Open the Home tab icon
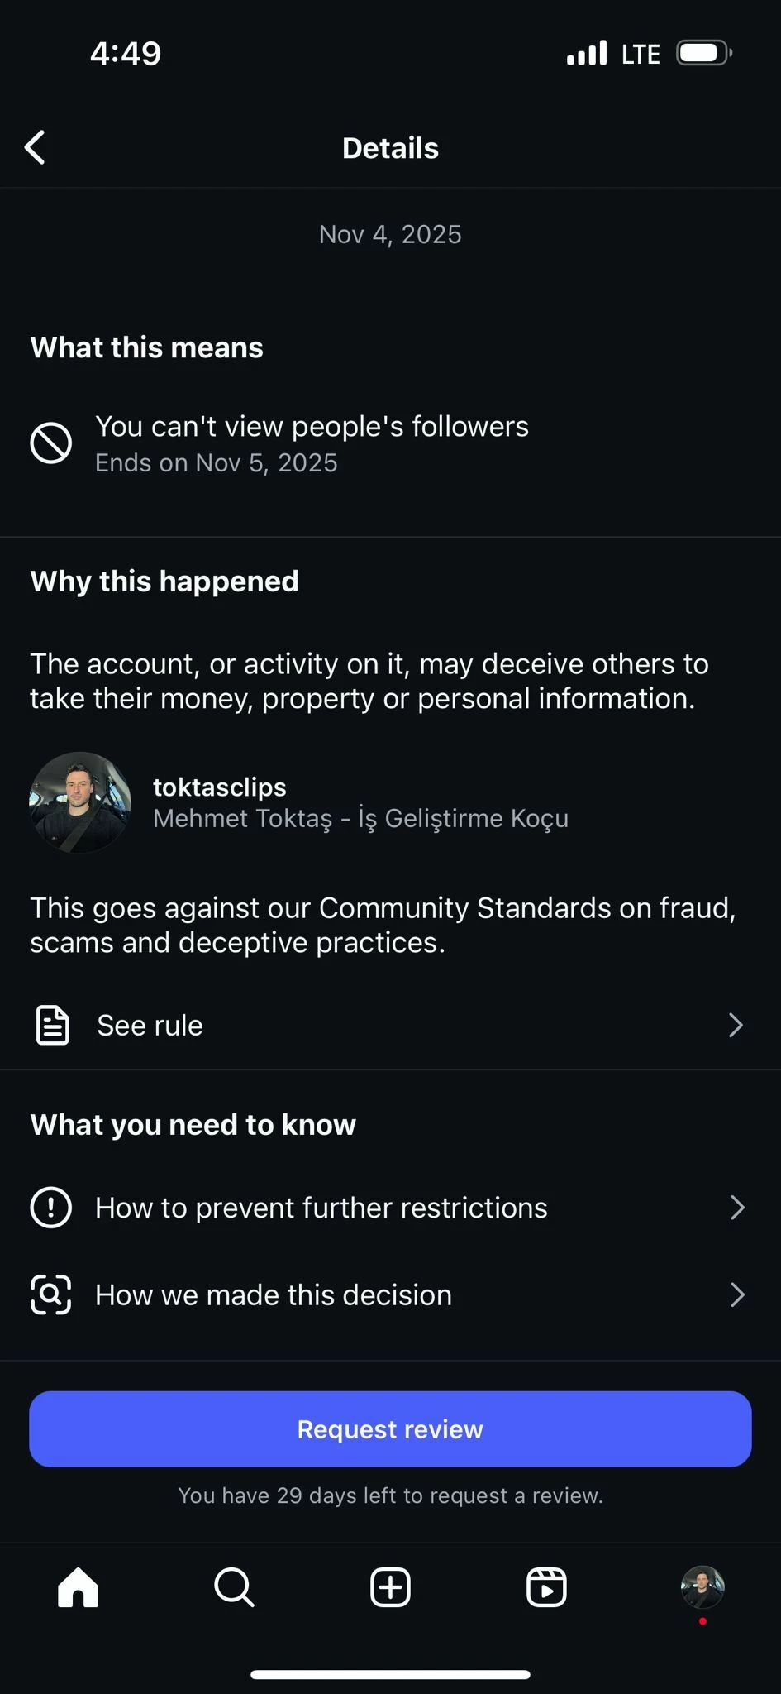Screen dimensions: 781x1694 [x=79, y=1587]
